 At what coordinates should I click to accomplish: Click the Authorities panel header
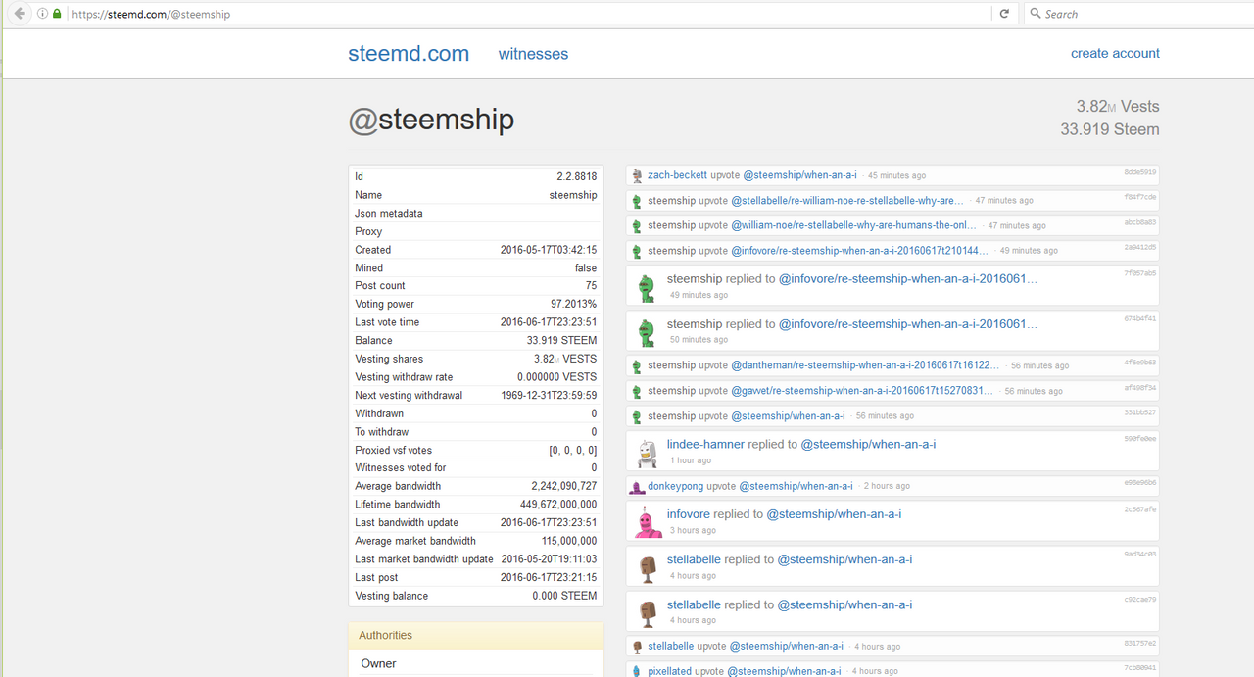[385, 635]
